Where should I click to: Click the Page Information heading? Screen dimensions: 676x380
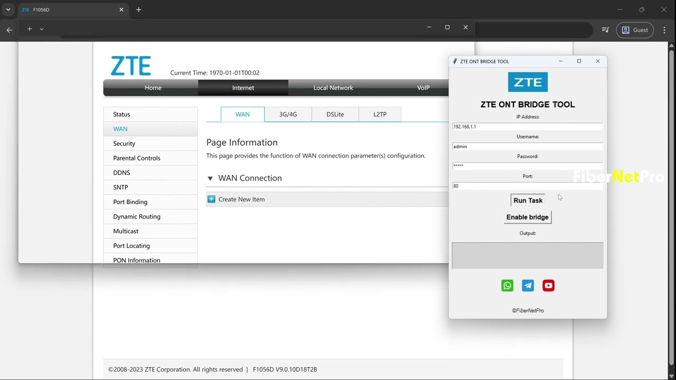242,142
